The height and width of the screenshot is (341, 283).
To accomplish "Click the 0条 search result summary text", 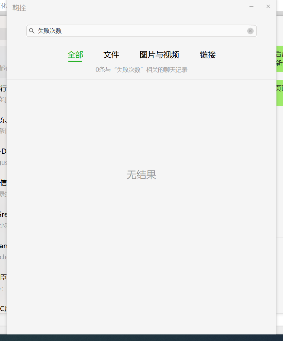I will 141,70.
